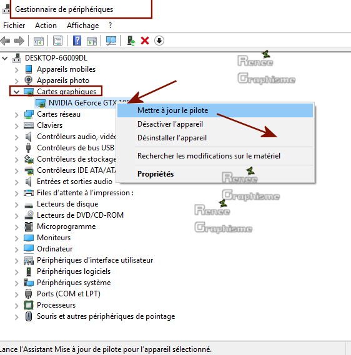Open the Affichage menu
Image resolution: width=351 pixels, height=355 pixels.
click(x=82, y=26)
